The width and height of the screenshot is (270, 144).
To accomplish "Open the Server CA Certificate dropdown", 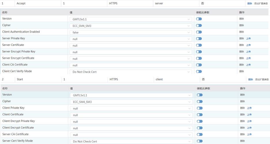I will (131, 135).
